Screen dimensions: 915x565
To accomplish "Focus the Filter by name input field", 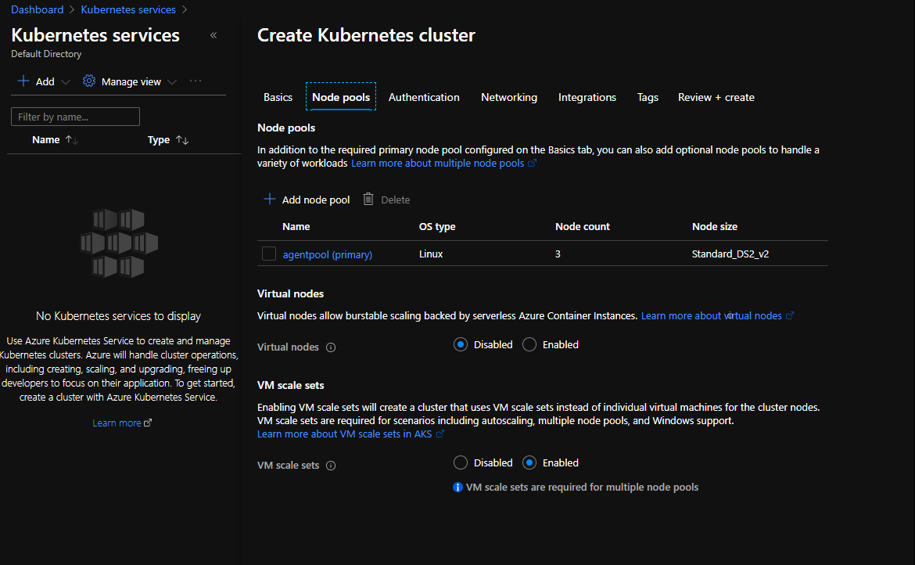I will tap(75, 117).
